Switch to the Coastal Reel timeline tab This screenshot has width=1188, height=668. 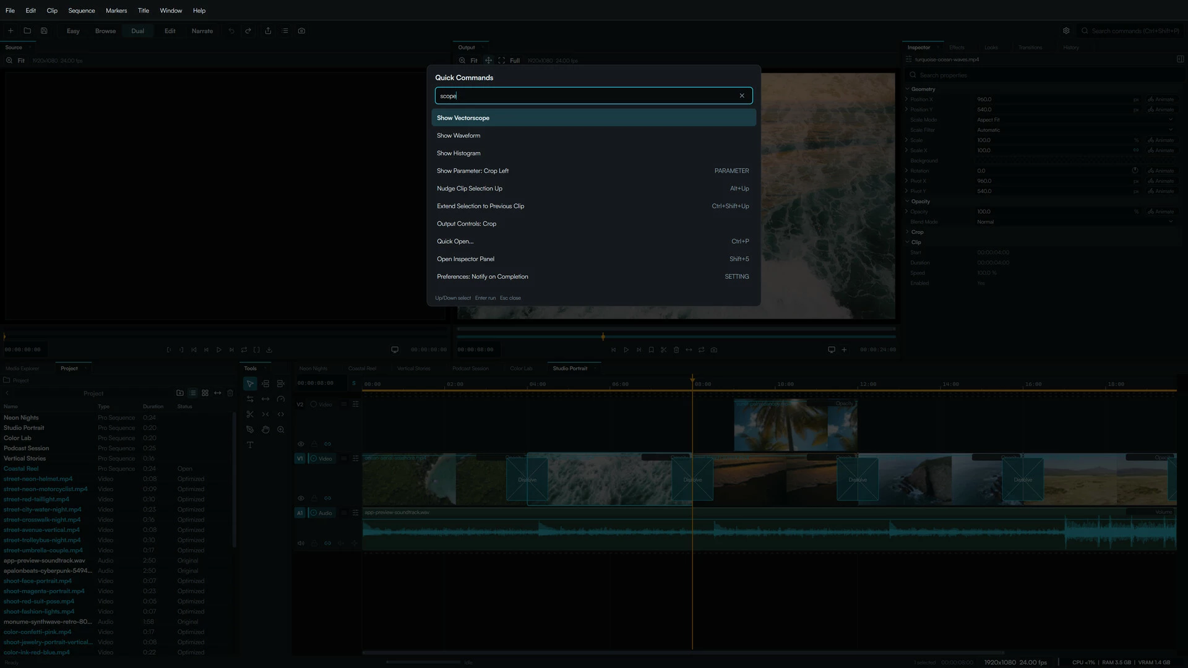click(x=362, y=369)
